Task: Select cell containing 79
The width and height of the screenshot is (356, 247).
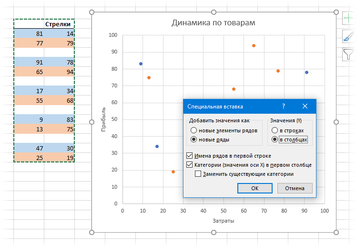Action: click(59, 43)
